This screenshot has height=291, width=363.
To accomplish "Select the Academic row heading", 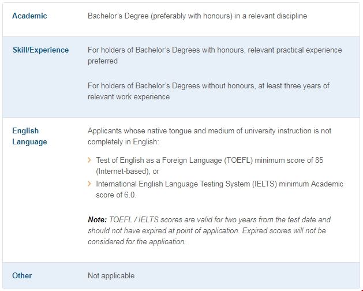I will point(29,16).
